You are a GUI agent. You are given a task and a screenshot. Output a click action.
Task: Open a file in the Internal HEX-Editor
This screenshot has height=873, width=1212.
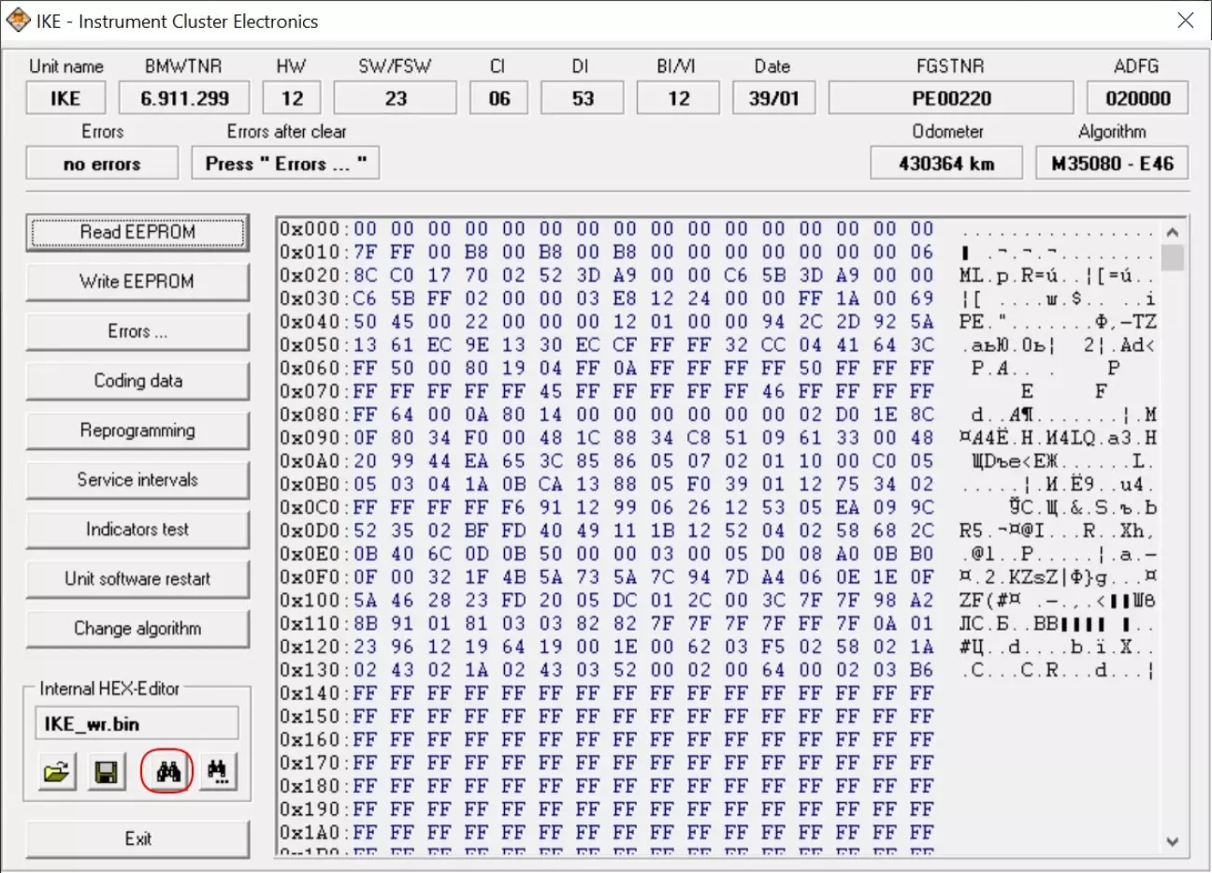pos(56,772)
